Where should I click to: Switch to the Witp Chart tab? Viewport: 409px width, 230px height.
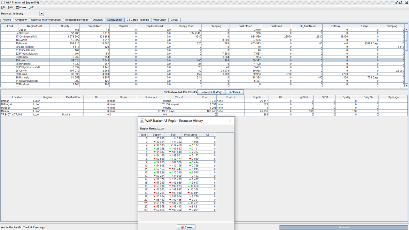pyautogui.click(x=160, y=20)
